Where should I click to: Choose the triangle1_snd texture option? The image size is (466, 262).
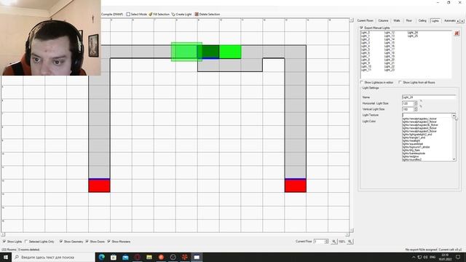click(x=414, y=138)
